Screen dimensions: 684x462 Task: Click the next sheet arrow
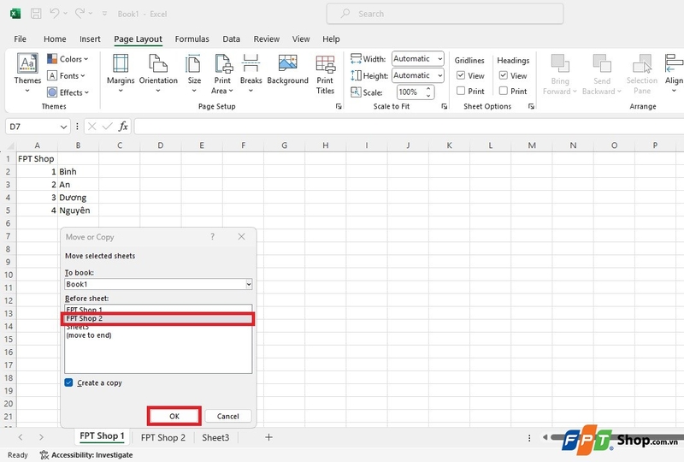tap(41, 437)
